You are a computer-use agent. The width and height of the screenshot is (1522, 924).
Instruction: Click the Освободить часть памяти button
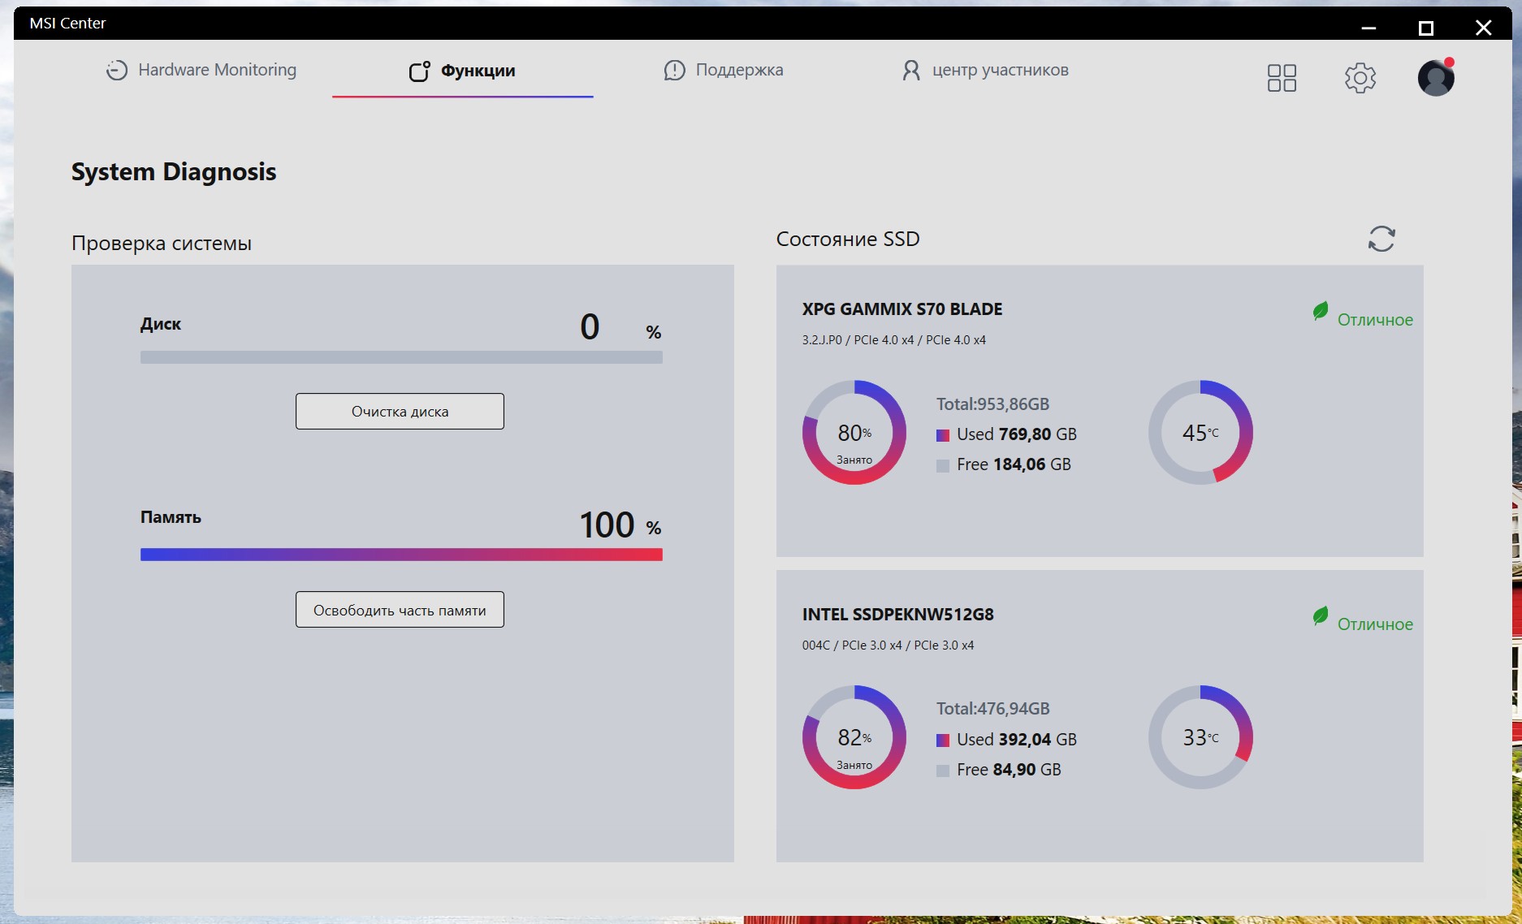click(x=400, y=610)
